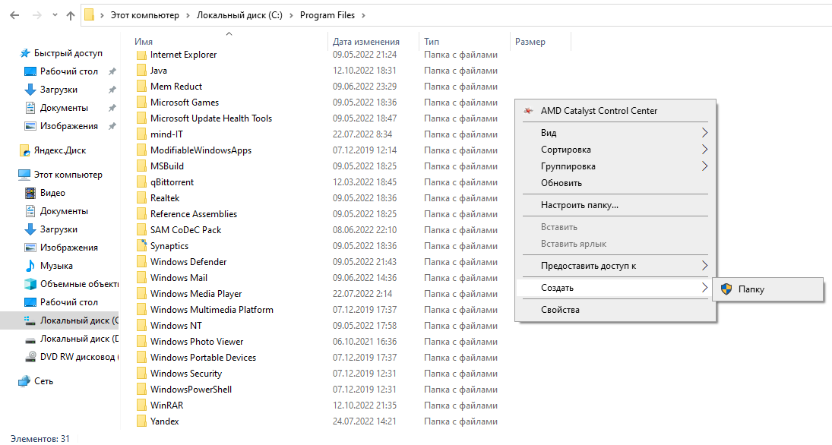832x445 pixels.
Task: Click the up arrow navigation button
Action: tap(71, 15)
